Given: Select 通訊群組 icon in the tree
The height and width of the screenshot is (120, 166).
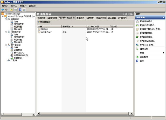Looking at the screenshot, I should 12,50.
